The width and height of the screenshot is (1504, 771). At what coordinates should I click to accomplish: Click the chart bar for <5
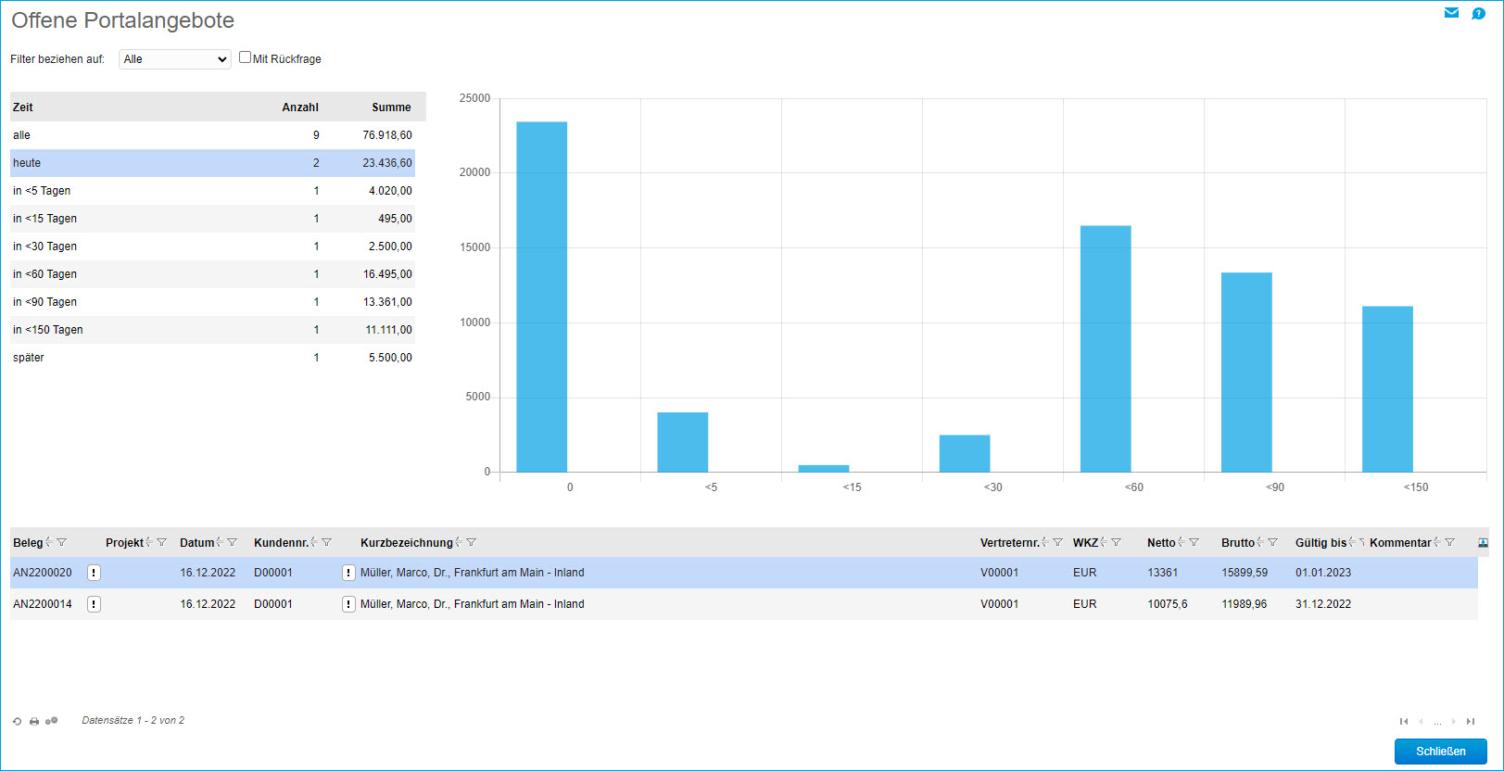coord(683,442)
